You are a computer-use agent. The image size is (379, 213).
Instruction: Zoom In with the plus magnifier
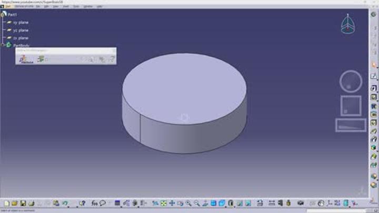[x=188, y=204]
